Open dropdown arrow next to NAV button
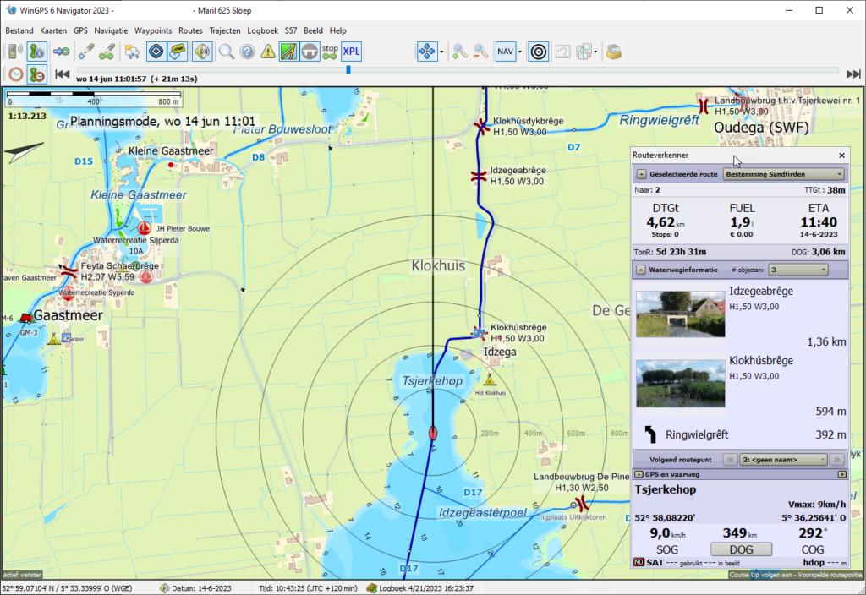 click(x=520, y=52)
